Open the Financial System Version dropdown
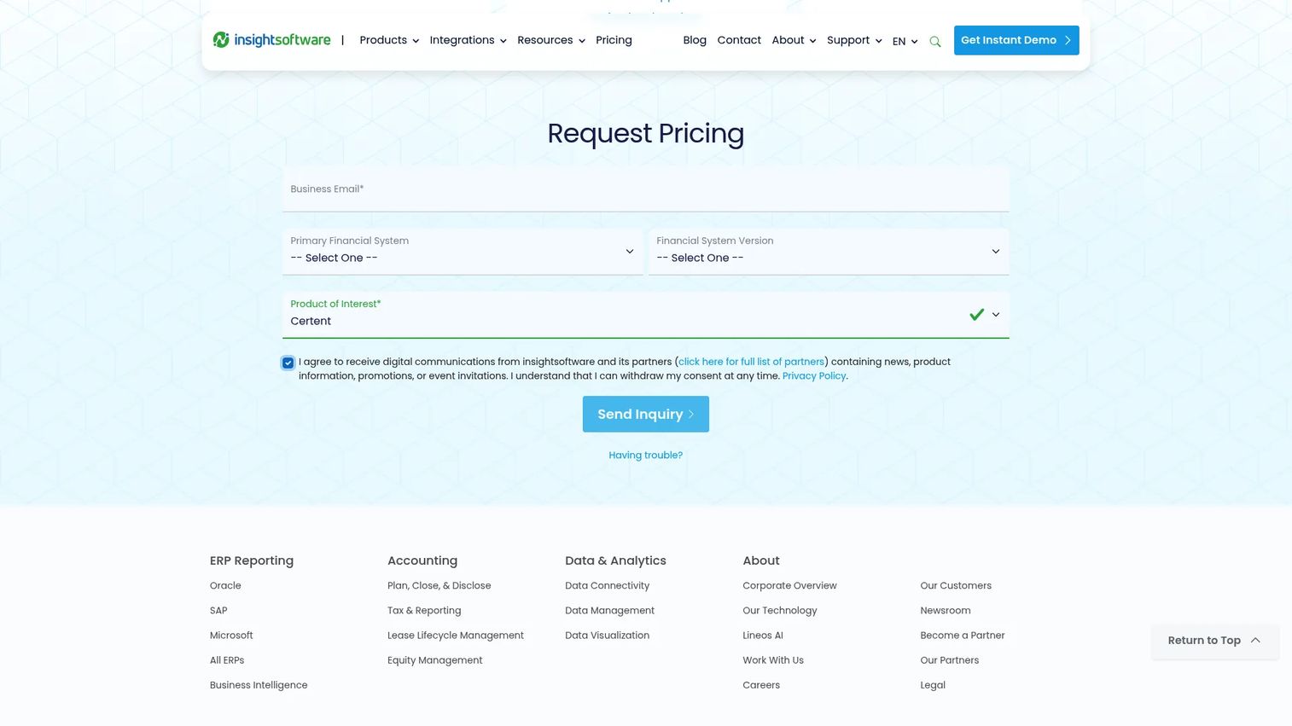Image resolution: width=1292 pixels, height=726 pixels. [829, 251]
